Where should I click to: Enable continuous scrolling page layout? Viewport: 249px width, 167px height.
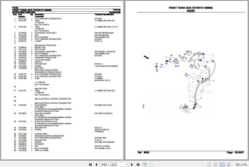pos(215,165)
